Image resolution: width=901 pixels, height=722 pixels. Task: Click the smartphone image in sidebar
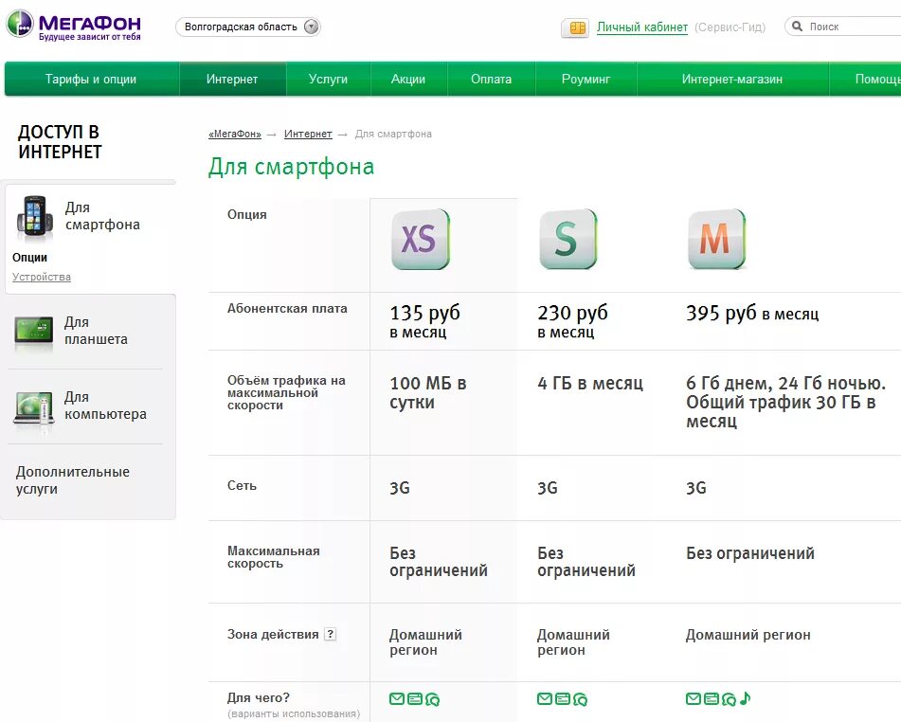point(35,217)
